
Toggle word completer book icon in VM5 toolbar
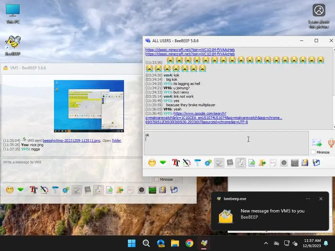[88, 190]
